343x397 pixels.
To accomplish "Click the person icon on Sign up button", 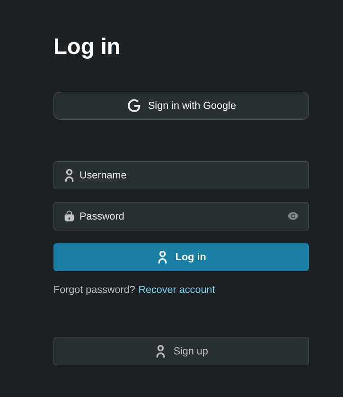I will coord(160,351).
